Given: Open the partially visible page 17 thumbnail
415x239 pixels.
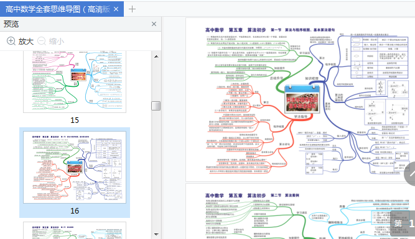Looking at the screenshot, I should coord(75,230).
